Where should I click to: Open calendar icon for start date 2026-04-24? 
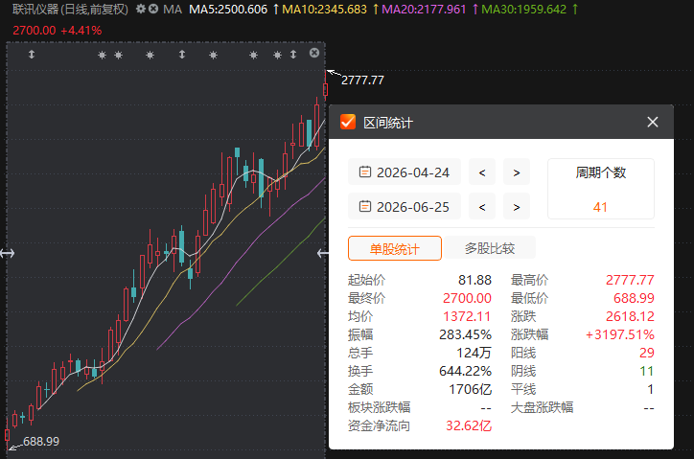pos(364,172)
